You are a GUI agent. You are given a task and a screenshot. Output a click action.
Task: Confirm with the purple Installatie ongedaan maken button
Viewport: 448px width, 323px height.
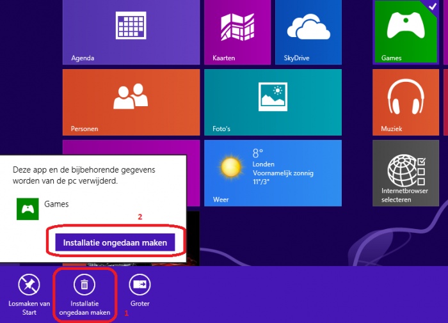click(x=115, y=242)
